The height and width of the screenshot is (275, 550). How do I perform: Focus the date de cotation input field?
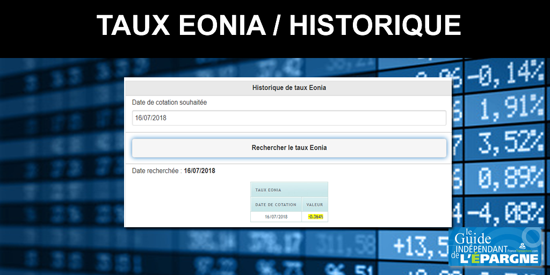tap(289, 118)
